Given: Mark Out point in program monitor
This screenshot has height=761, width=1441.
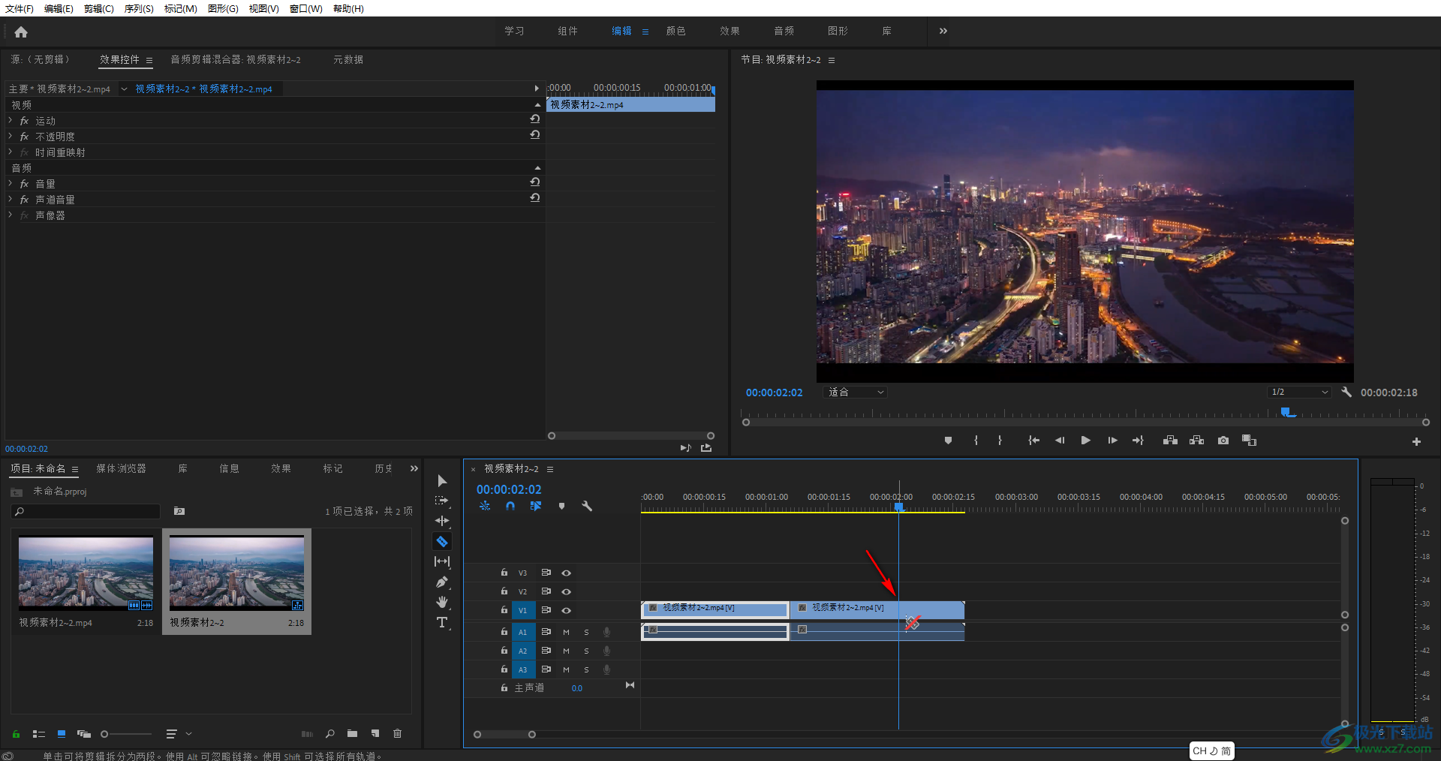Looking at the screenshot, I should (1000, 441).
